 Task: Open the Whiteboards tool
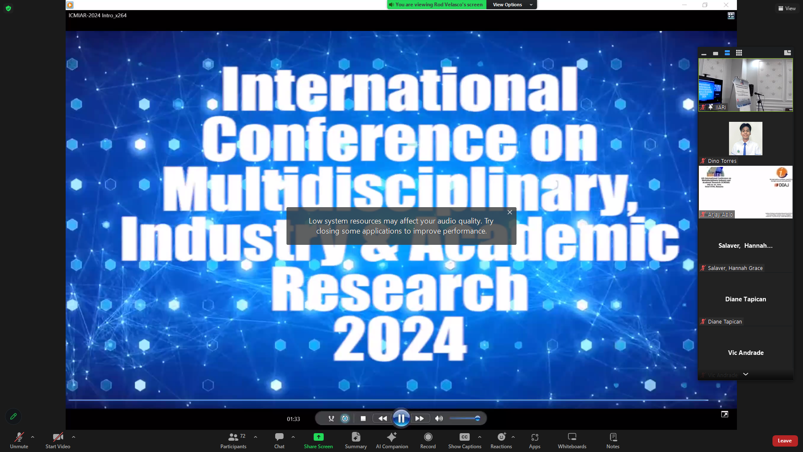572,440
